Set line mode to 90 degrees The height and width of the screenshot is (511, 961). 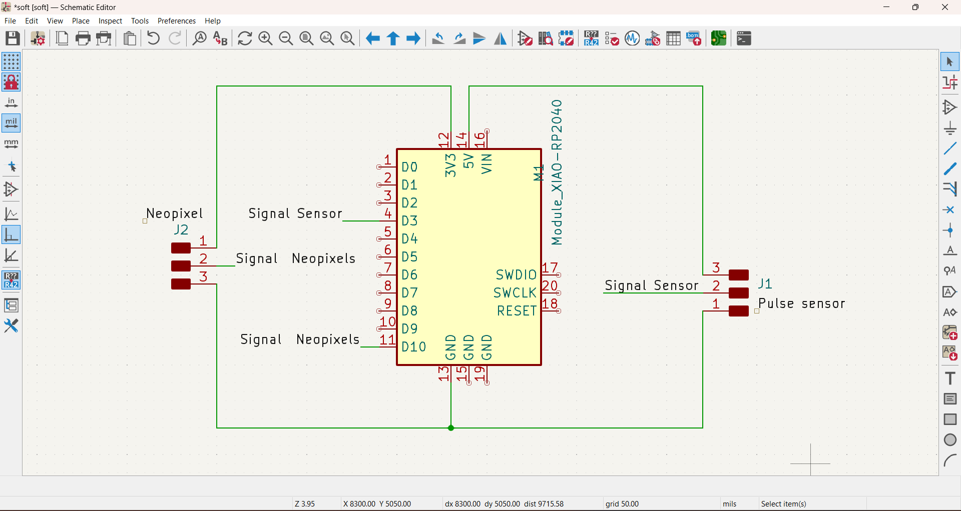tap(11, 234)
